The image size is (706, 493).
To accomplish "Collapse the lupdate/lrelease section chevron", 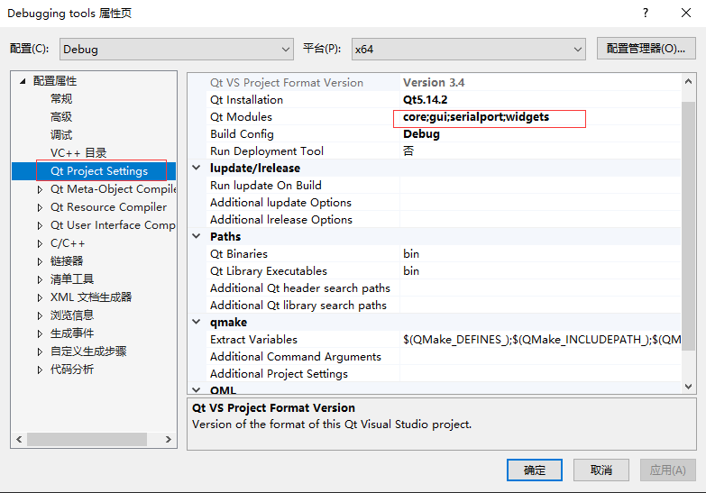I will (197, 168).
